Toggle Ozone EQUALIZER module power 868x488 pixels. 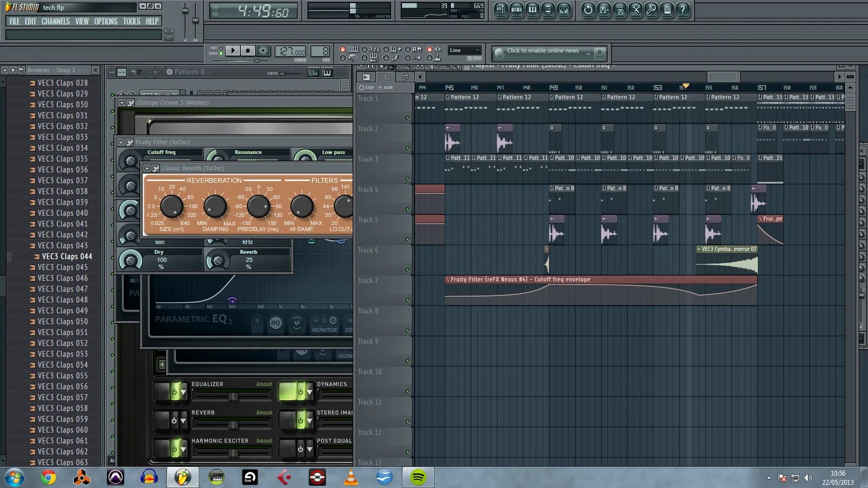[x=174, y=391]
